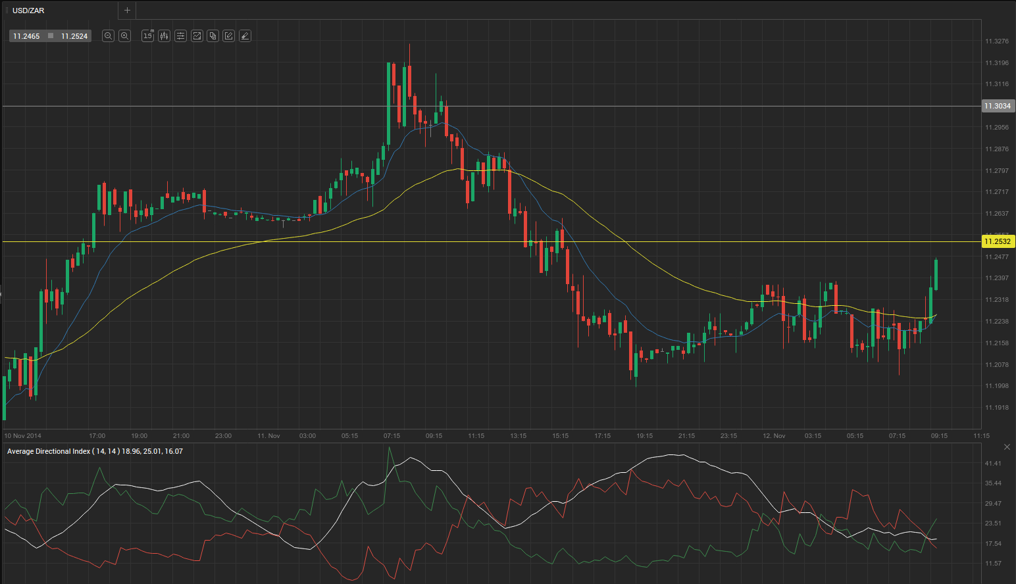Viewport: 1016px width, 584px height.
Task: Click the Average Directional Index label
Action: click(x=95, y=451)
